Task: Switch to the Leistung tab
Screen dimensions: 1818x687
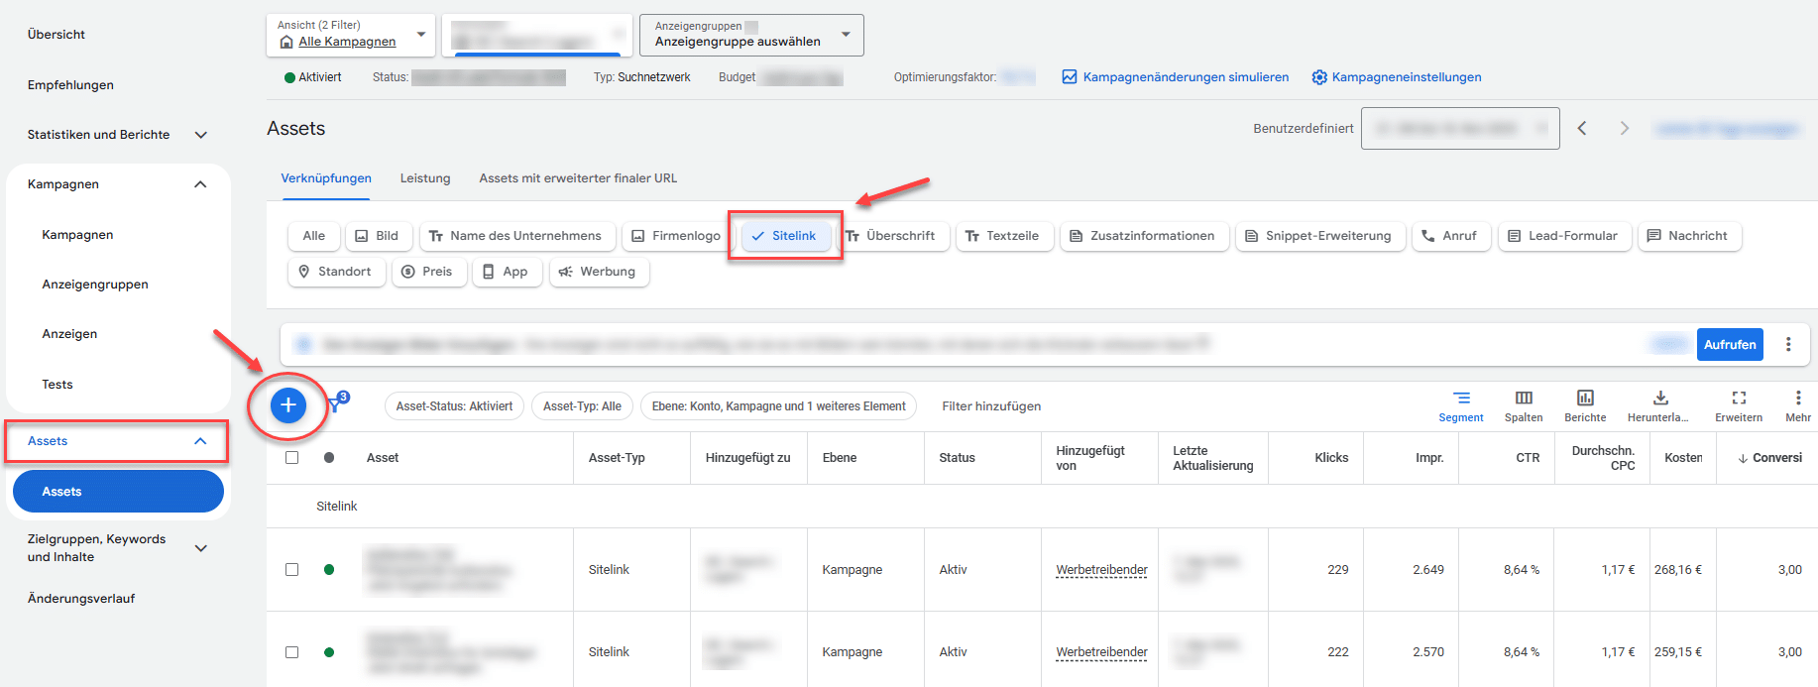Action: (425, 178)
